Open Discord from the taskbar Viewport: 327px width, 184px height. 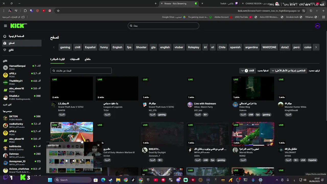click(x=178, y=180)
